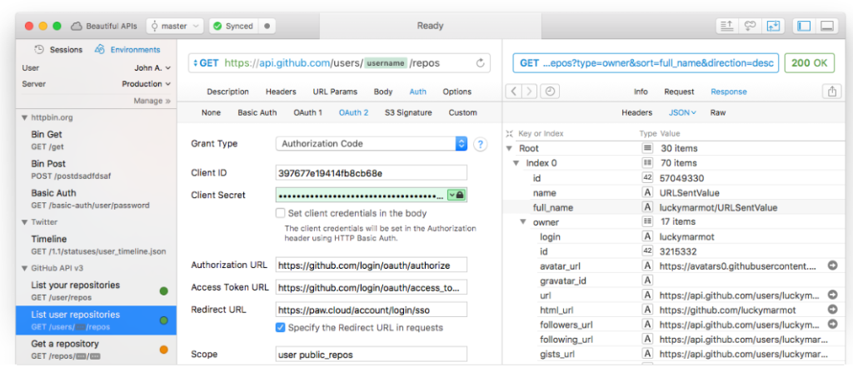The height and width of the screenshot is (382, 853).
Task: Select OAuth 1 authentication type
Action: (x=308, y=112)
